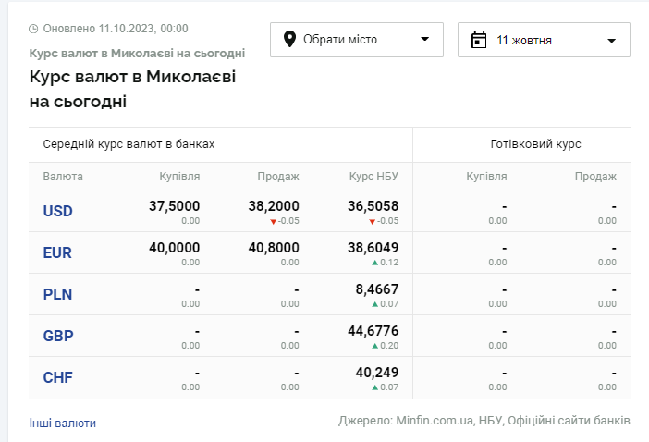Open the GBP currency link
This screenshot has width=649, height=442.
point(57,336)
